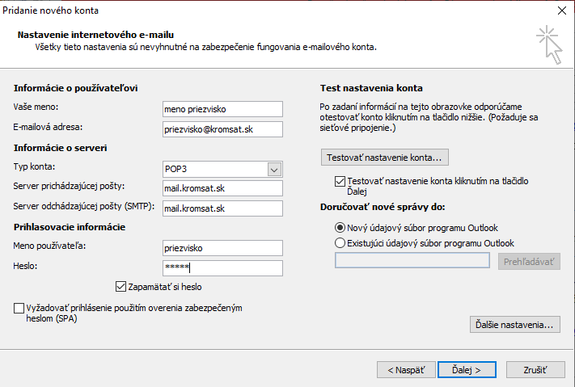Click the Prehľadávať browse button
Viewport: 575px width, 387px height.
click(529, 262)
